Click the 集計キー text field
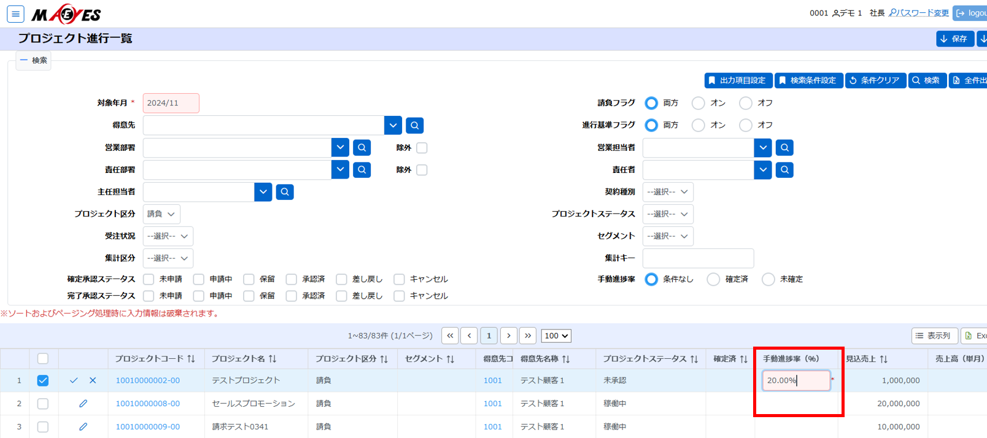987x438 pixels. (x=698, y=258)
